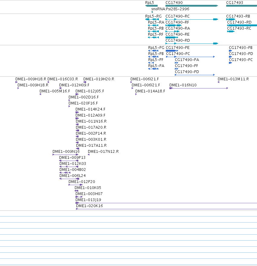Click the DME1-020K16 alignment label
Viewport: 257px width, 266px height.
point(89,206)
